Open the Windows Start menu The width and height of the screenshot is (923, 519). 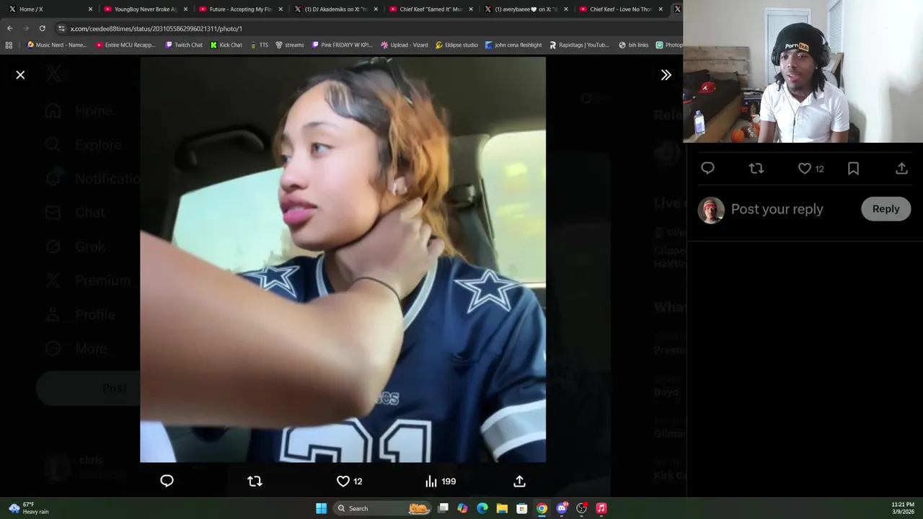click(321, 508)
